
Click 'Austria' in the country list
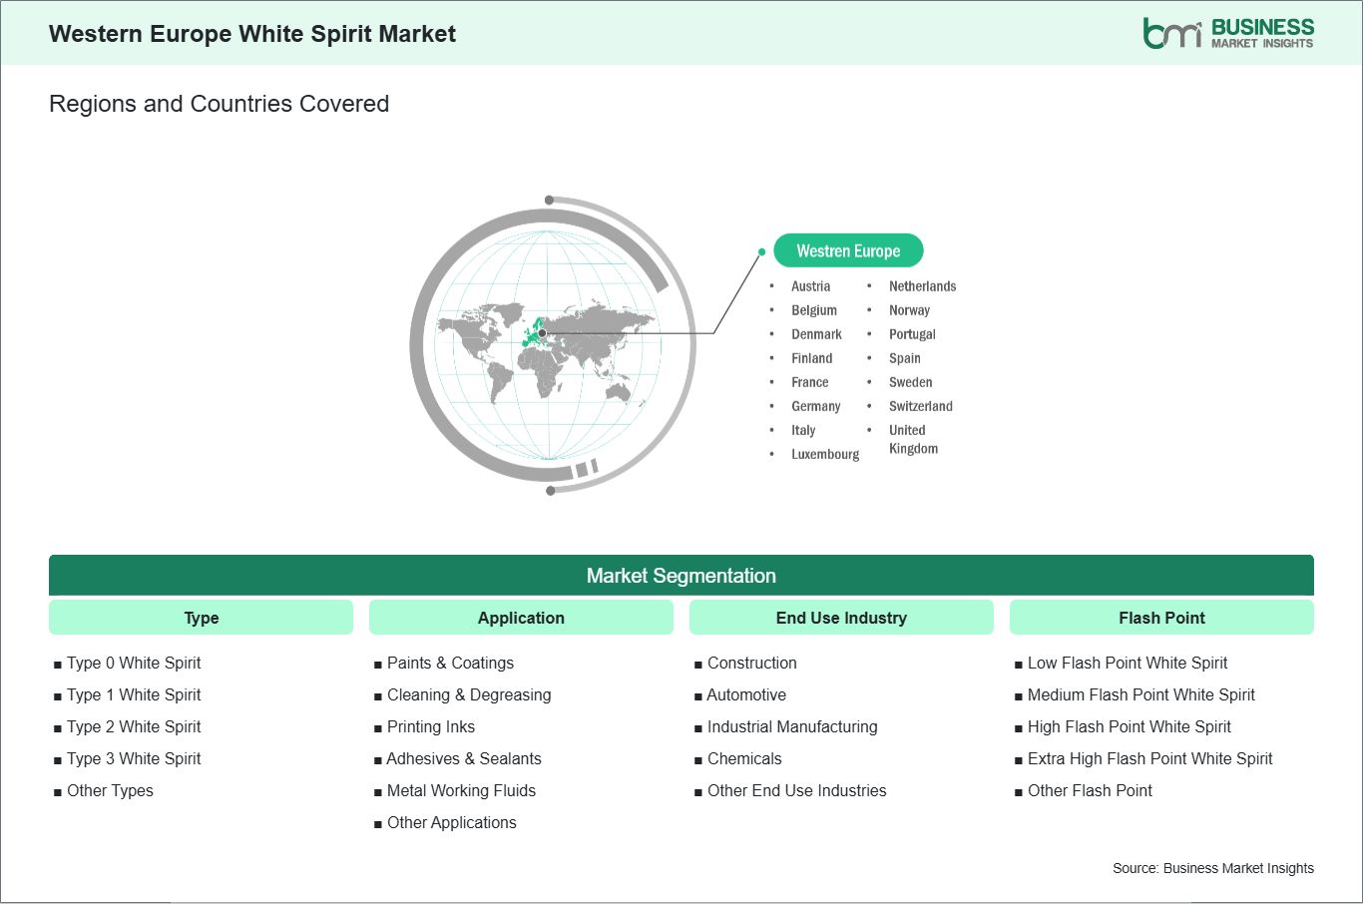point(810,286)
